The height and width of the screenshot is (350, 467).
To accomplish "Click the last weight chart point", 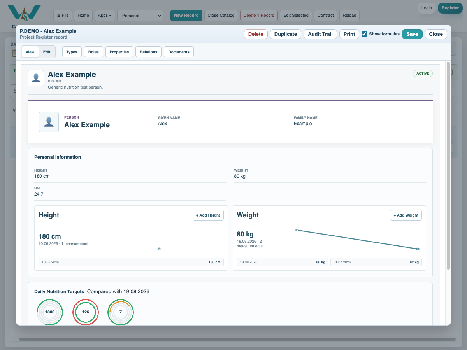I will click(418, 249).
